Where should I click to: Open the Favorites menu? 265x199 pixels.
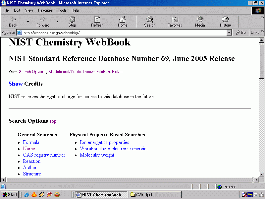(45, 10)
